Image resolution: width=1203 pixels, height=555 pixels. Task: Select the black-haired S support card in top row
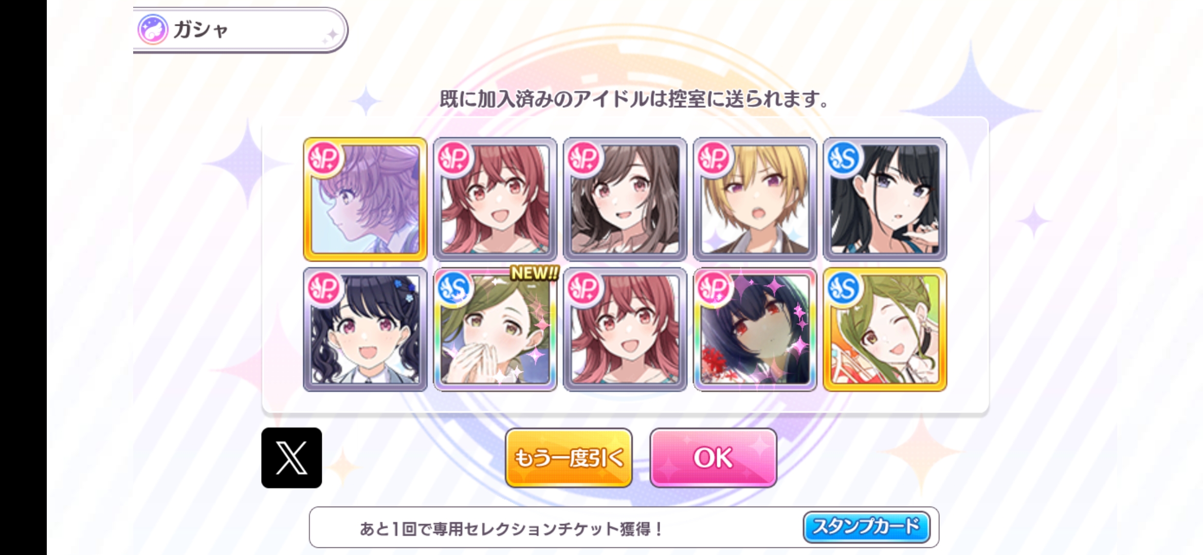[885, 199]
